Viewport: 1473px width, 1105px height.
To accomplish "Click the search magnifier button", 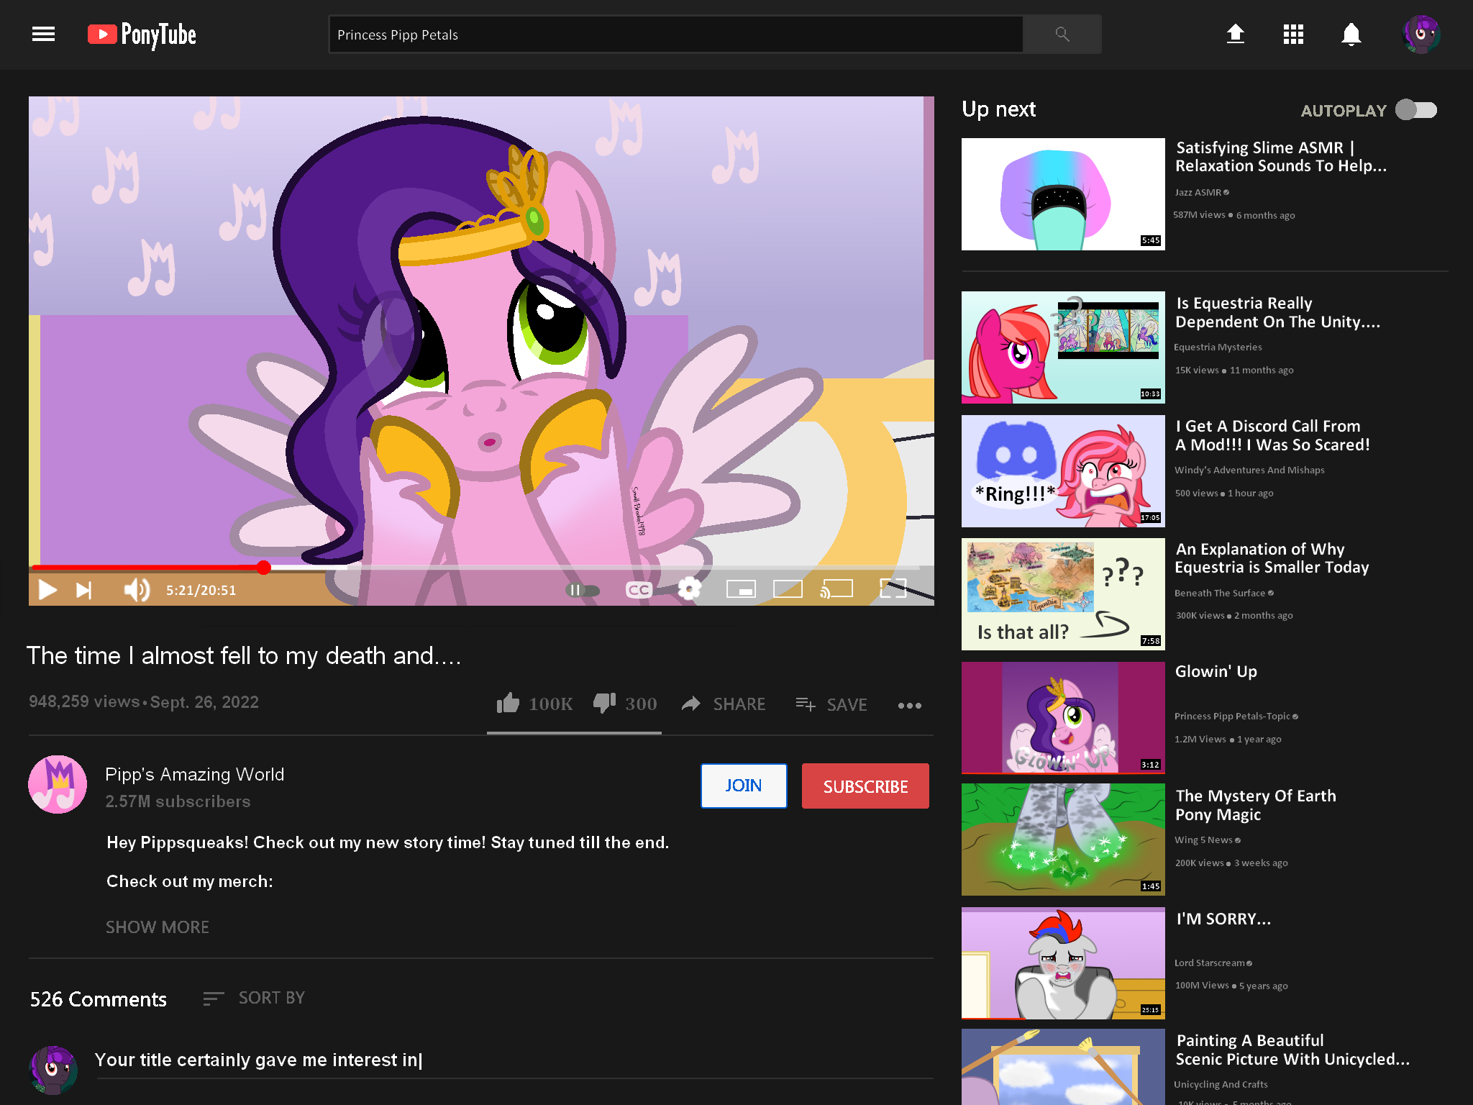I will click(x=1062, y=34).
